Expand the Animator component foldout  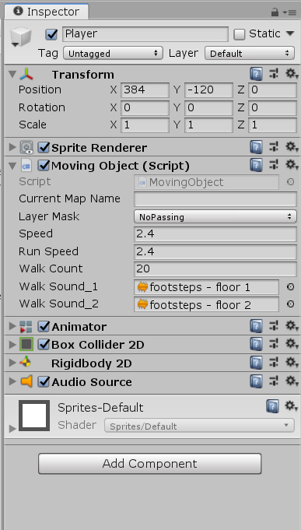[12, 326]
